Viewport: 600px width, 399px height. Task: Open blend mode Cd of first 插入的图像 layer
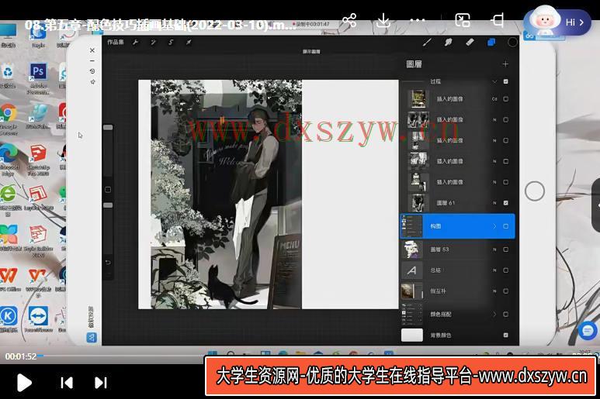pyautogui.click(x=494, y=99)
